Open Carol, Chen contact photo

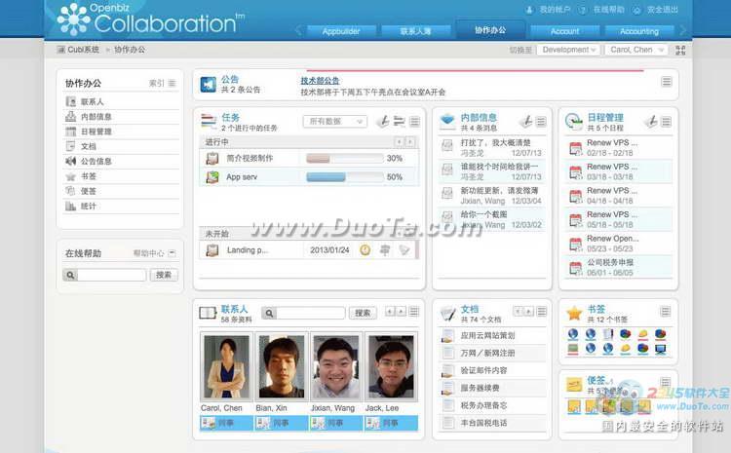pos(226,366)
